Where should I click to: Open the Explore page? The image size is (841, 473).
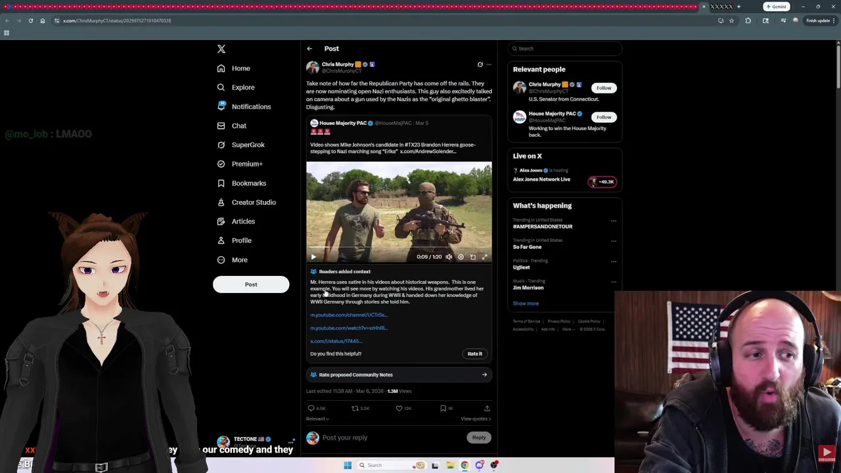click(x=235, y=87)
